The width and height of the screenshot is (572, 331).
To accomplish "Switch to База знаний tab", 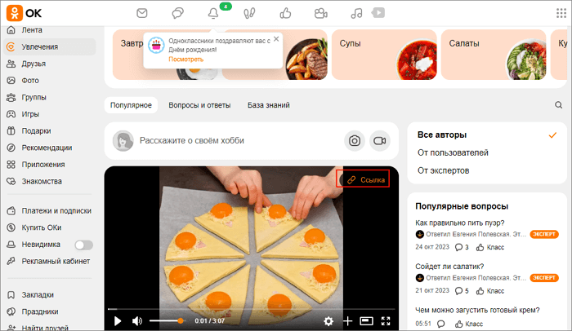I will point(269,105).
